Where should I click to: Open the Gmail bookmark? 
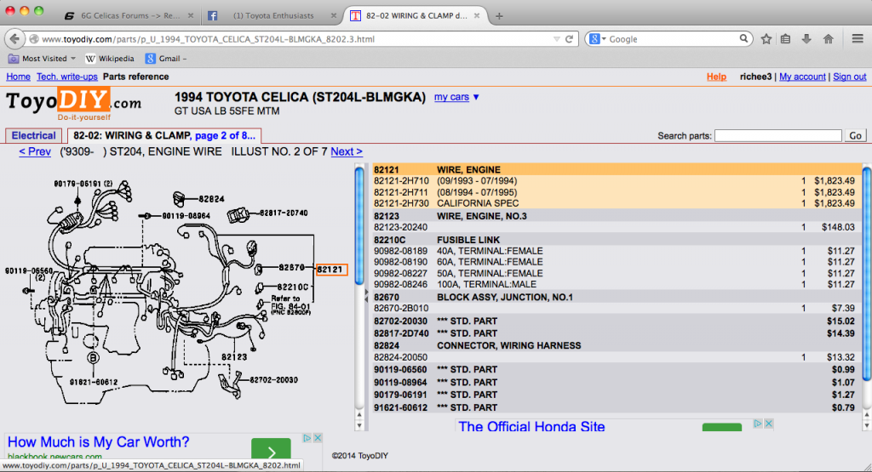point(166,59)
